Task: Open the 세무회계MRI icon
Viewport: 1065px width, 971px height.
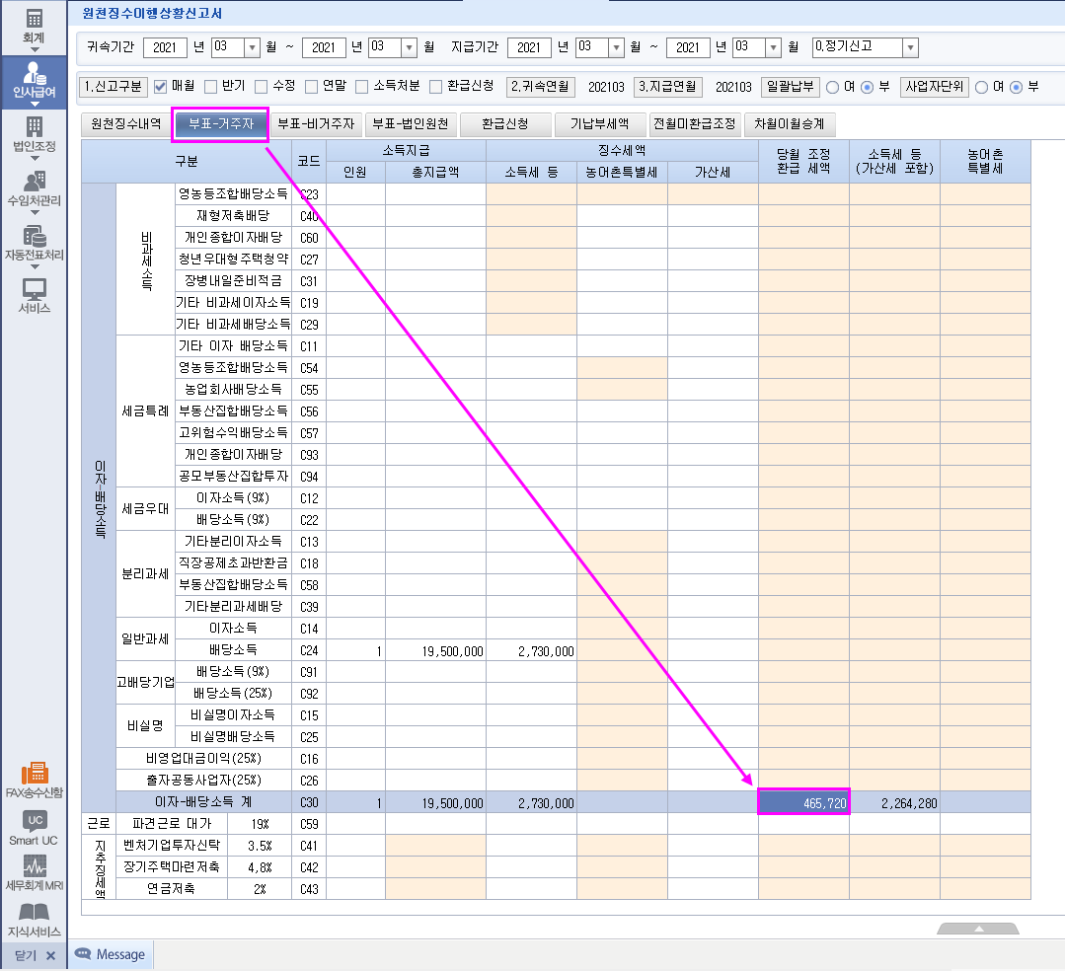Action: [34, 872]
